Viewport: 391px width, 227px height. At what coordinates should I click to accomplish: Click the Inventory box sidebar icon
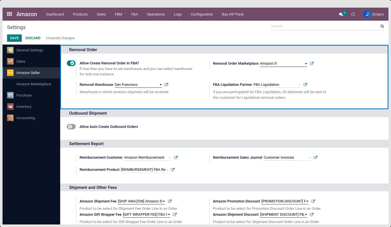point(10,106)
